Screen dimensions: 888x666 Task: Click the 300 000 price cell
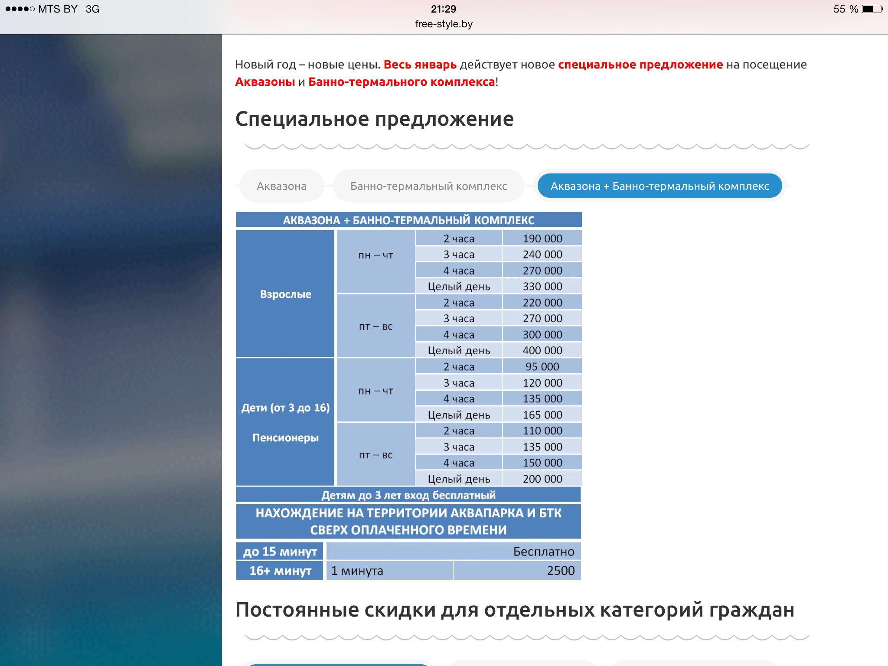tap(542, 335)
